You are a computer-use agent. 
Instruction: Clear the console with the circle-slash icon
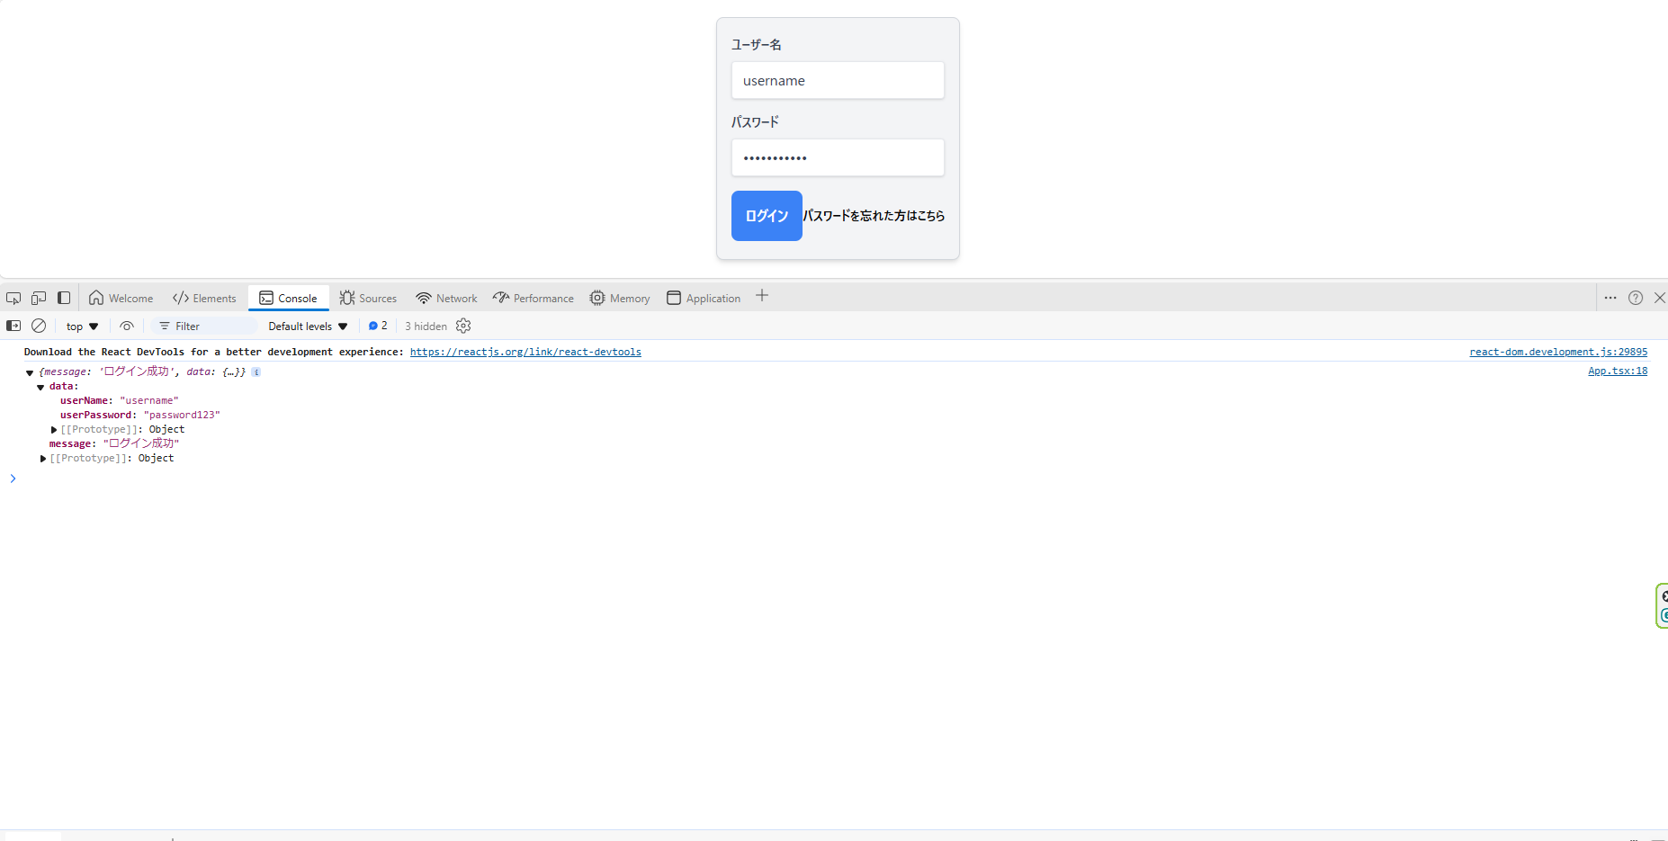(x=39, y=326)
